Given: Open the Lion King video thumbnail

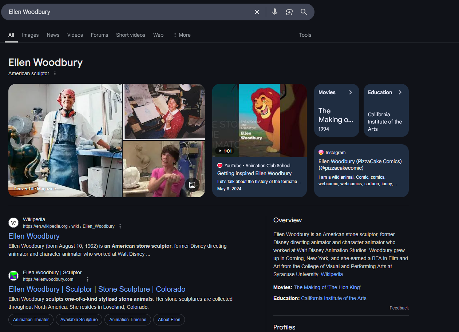Looking at the screenshot, I should coord(260,121).
